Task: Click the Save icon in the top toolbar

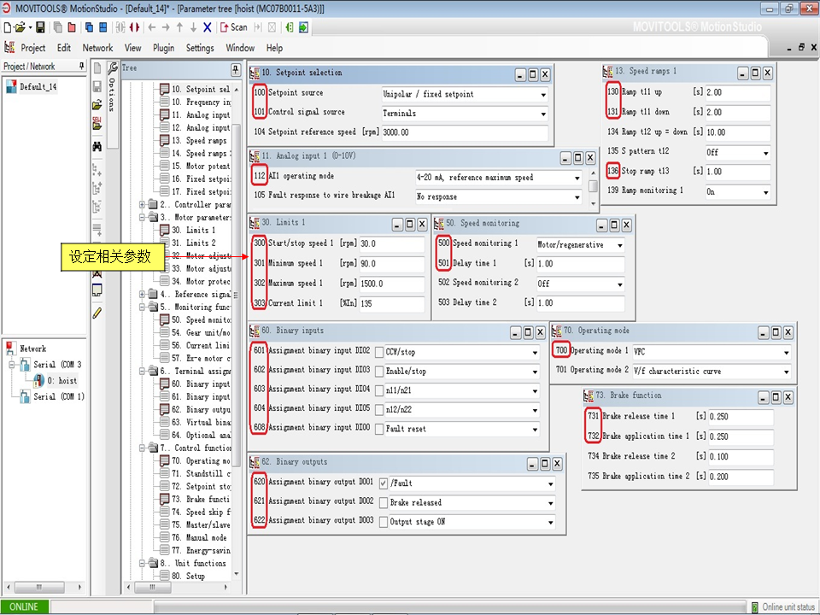Action: (x=40, y=27)
